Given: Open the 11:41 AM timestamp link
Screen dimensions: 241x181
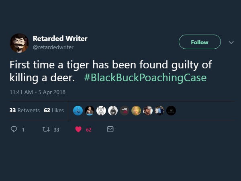Looking at the screenshot, I should (x=37, y=92).
